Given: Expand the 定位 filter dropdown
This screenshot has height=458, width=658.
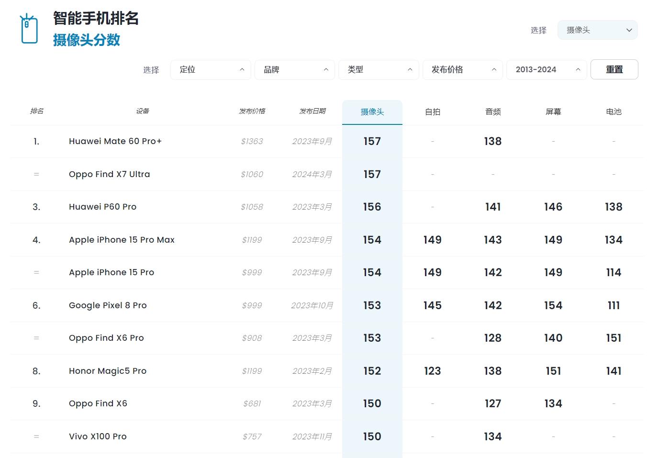Looking at the screenshot, I should coord(211,70).
